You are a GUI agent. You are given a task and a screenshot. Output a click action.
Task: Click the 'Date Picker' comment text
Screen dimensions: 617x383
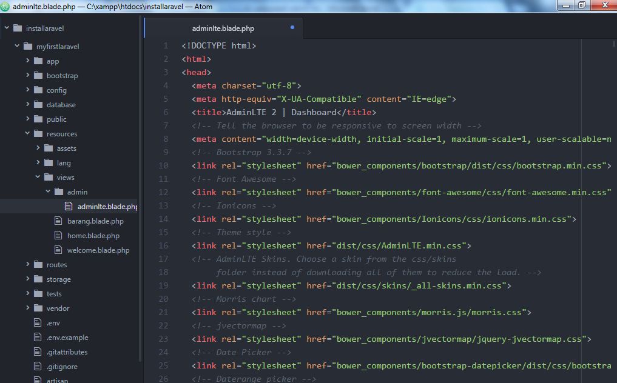click(x=243, y=352)
